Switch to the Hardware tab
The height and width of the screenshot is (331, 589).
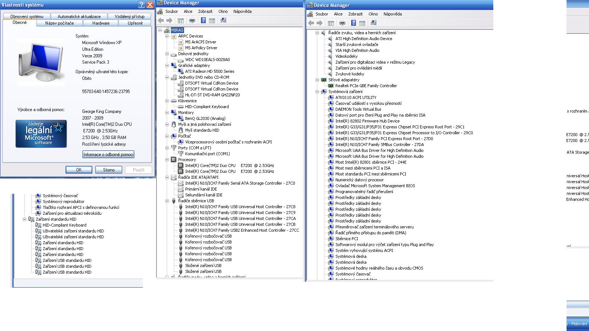click(101, 23)
